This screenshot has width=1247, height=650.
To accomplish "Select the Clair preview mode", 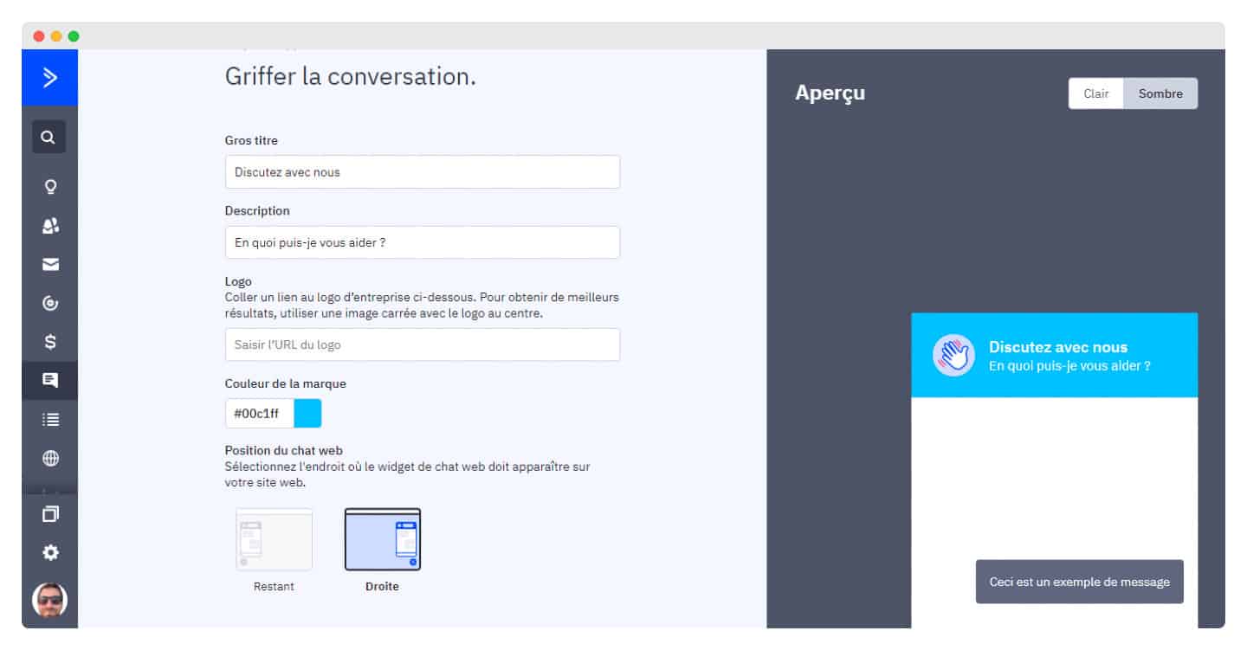I will click(x=1096, y=93).
